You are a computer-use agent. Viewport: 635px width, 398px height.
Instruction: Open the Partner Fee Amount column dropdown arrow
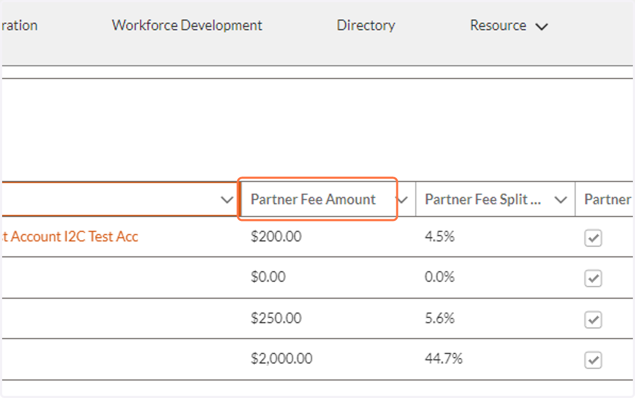pyautogui.click(x=402, y=200)
